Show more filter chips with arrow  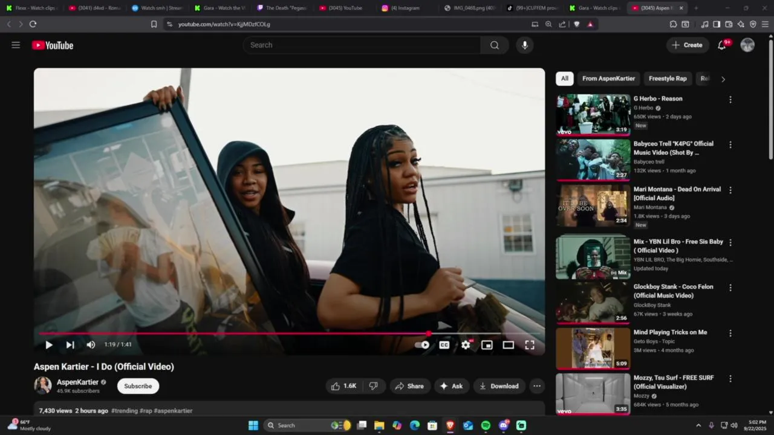[723, 79]
